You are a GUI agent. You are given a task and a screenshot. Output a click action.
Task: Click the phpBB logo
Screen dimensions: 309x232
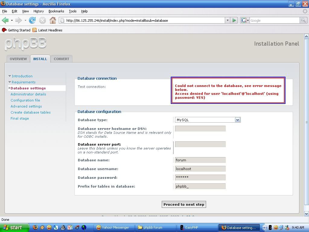pos(25,43)
